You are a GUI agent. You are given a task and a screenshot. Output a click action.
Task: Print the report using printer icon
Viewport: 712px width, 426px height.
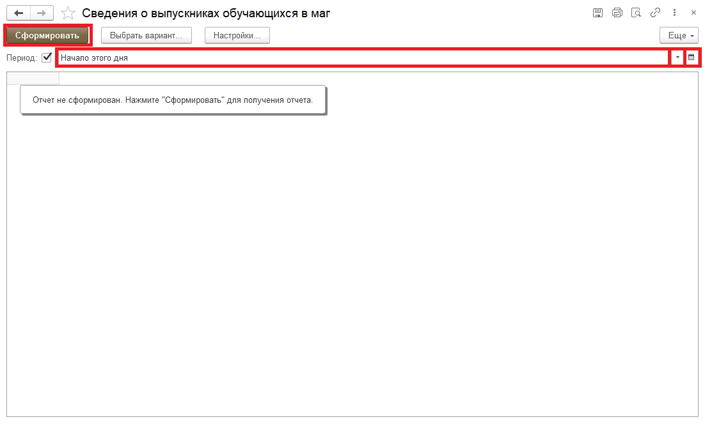point(617,13)
